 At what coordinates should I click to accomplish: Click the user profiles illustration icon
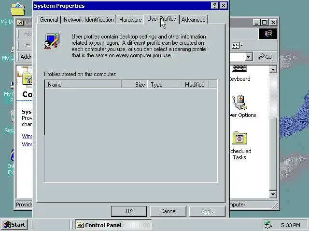[52, 41]
